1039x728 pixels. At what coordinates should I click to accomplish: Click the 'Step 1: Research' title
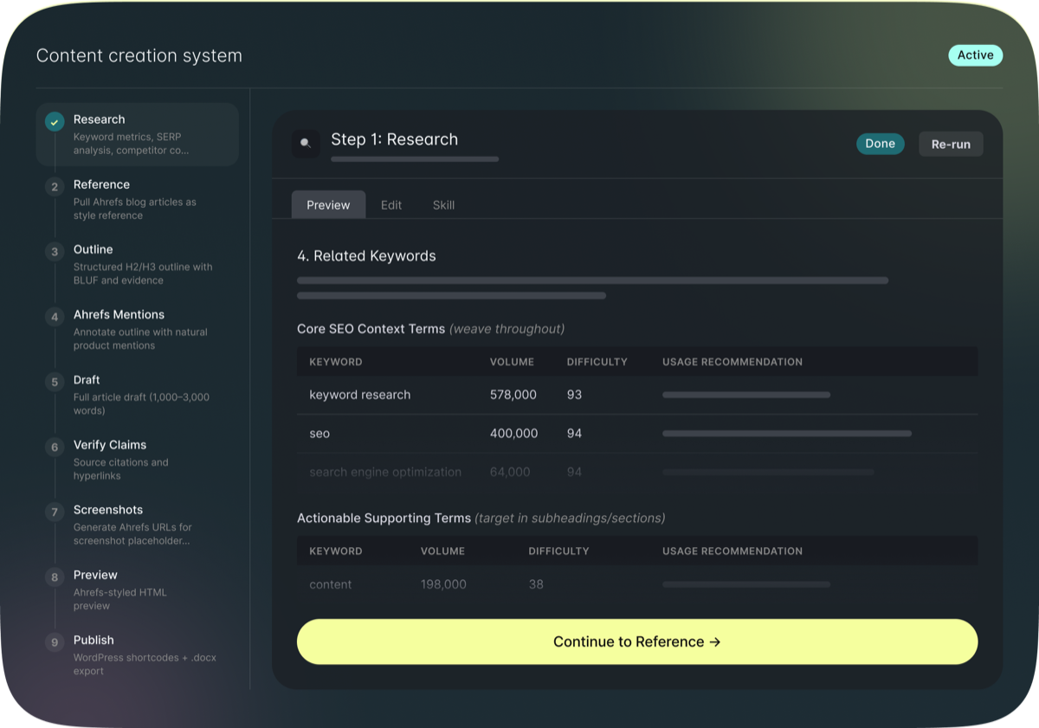click(x=394, y=139)
